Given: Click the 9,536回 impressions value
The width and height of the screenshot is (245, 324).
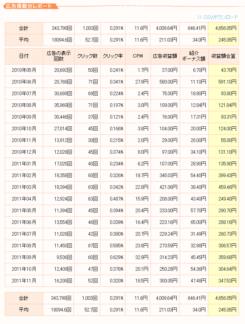Looking at the screenshot, I should (64, 257).
